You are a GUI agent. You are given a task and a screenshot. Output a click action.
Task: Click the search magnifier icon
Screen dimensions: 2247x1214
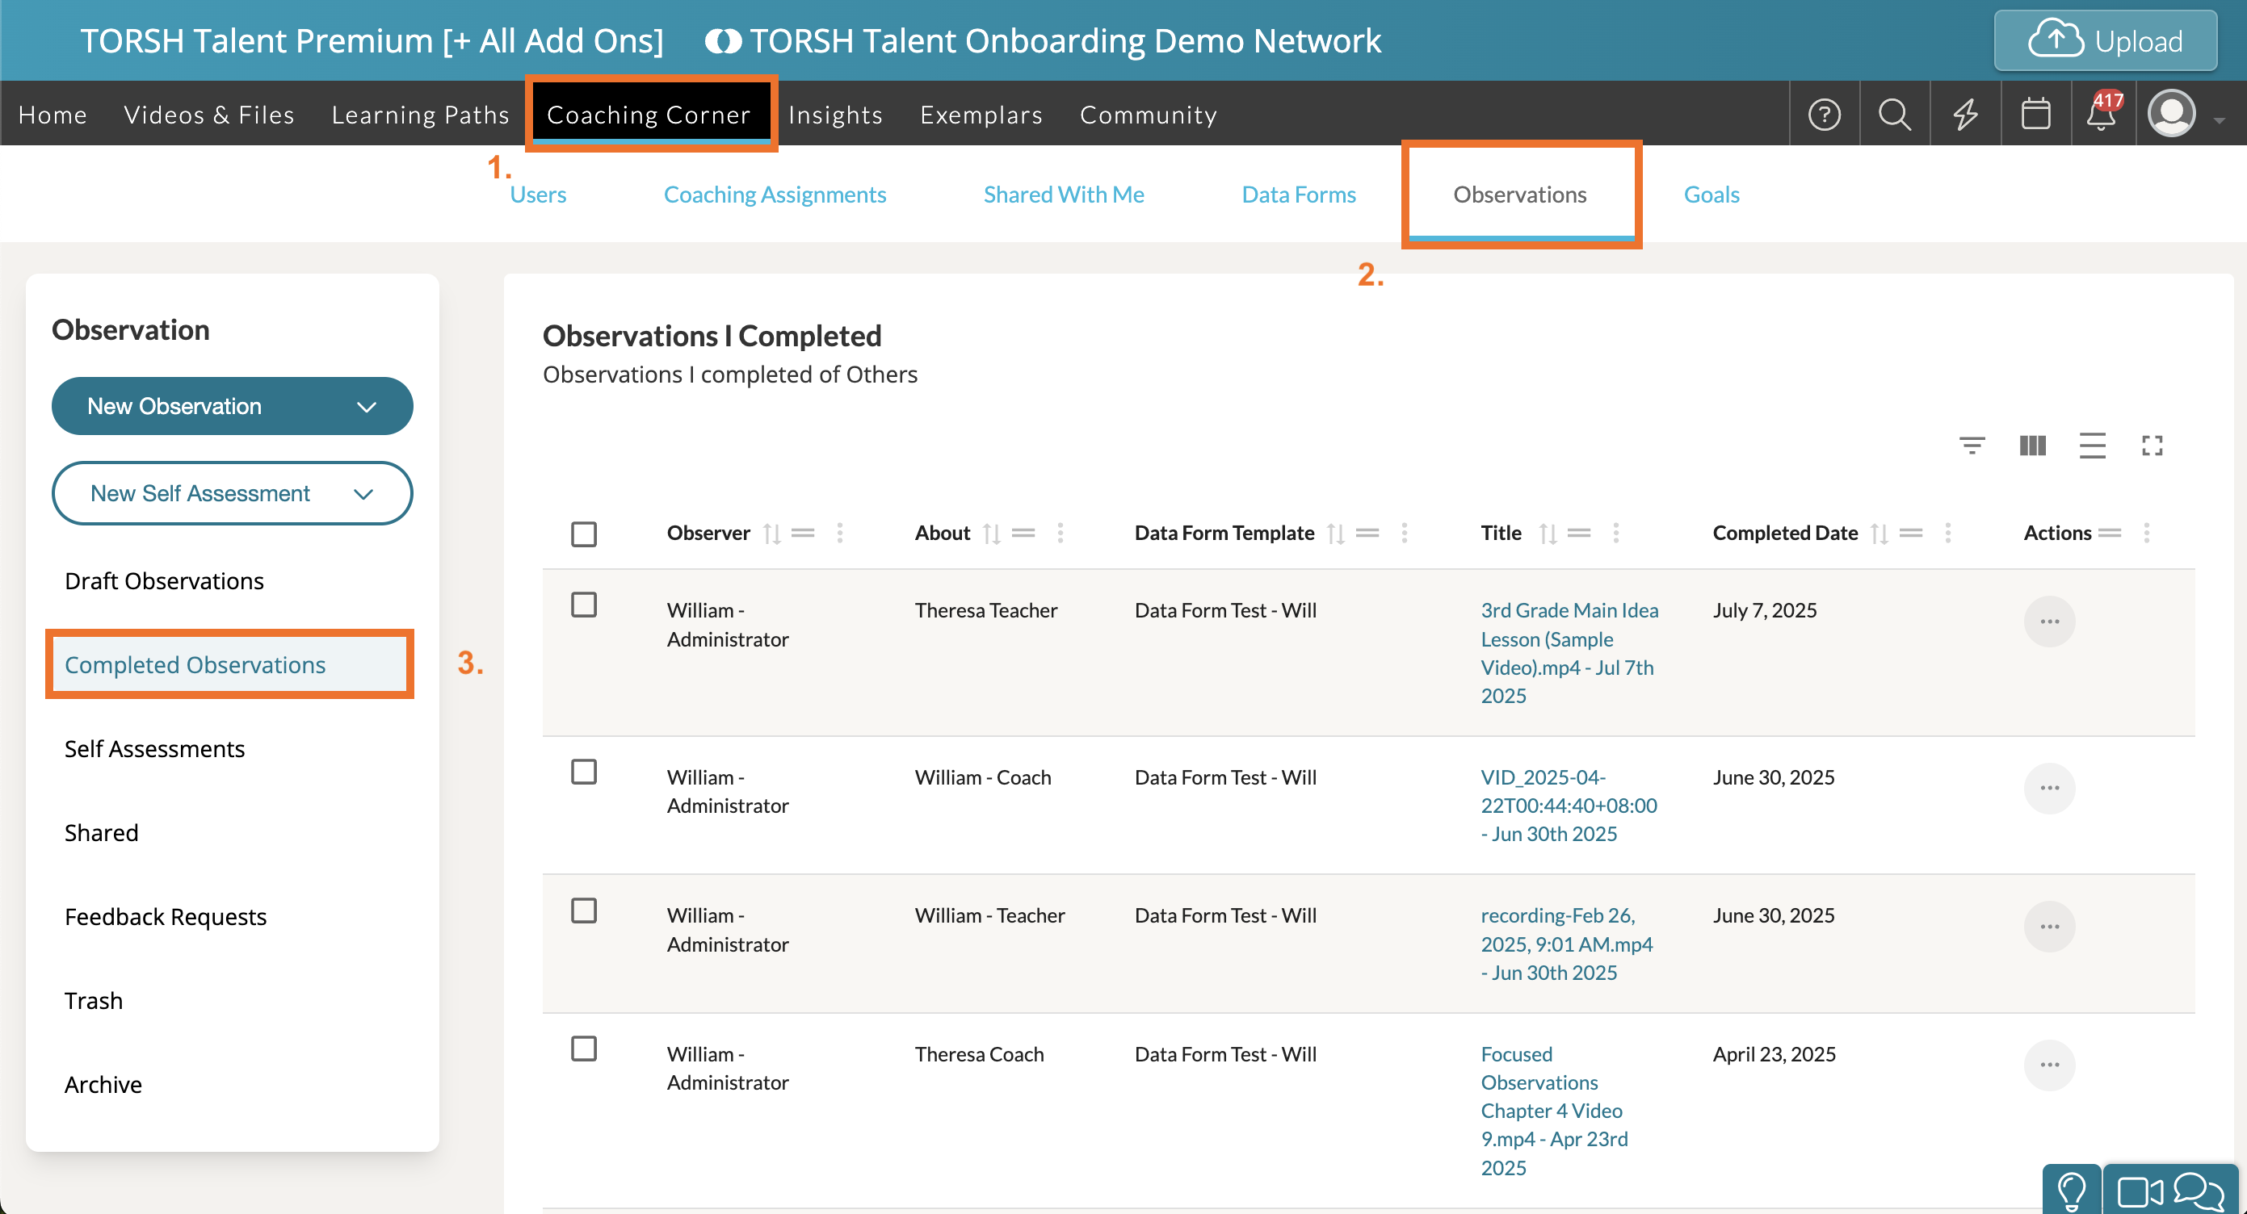coord(1894,114)
